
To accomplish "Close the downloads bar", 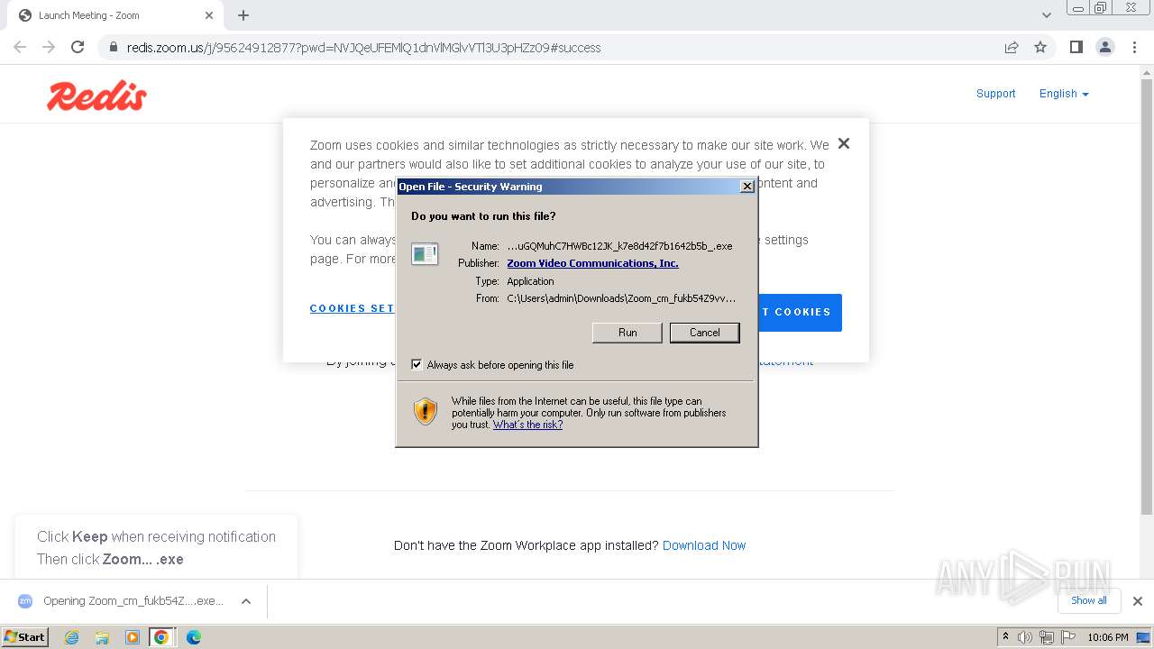I will pos(1137,601).
